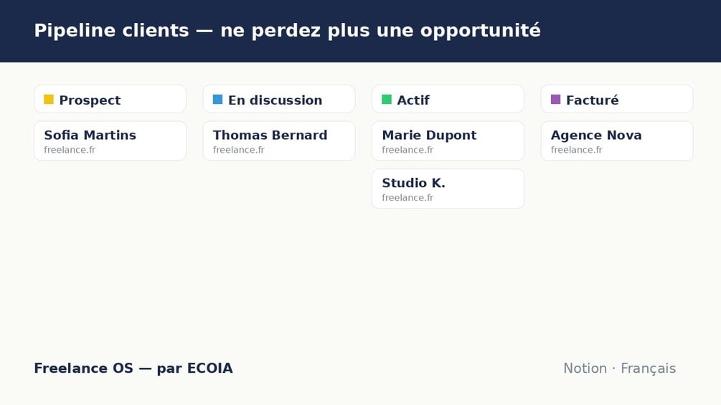Viewport: 721px width, 405px height.
Task: Click the yellow Prospect status square
Action: pos(49,99)
